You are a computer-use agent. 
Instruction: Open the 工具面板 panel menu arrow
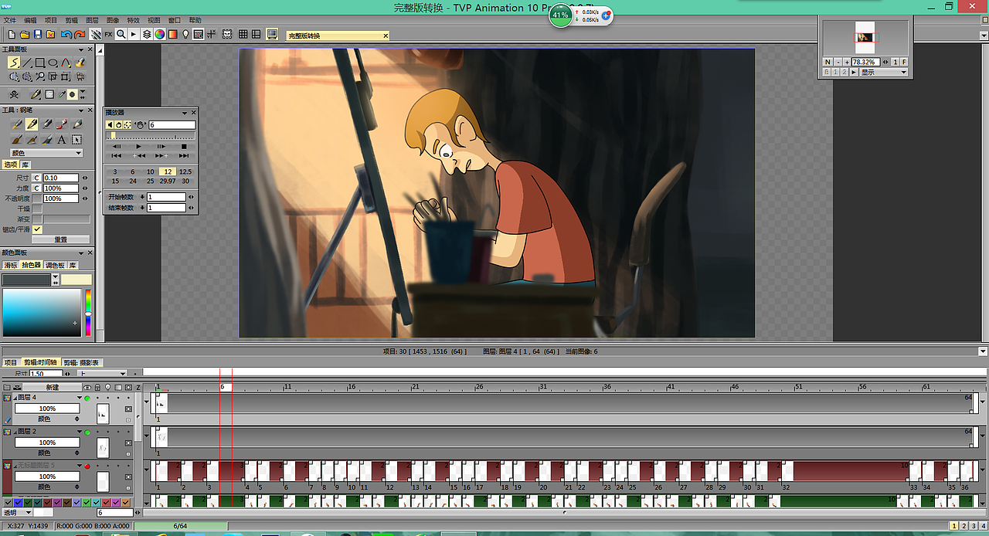tap(82, 49)
